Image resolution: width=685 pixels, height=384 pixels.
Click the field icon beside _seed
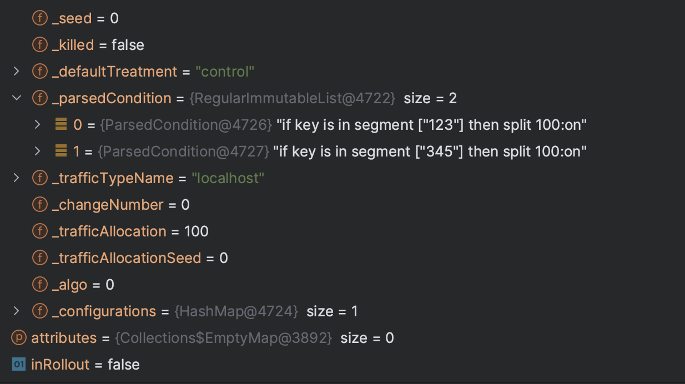pos(39,18)
